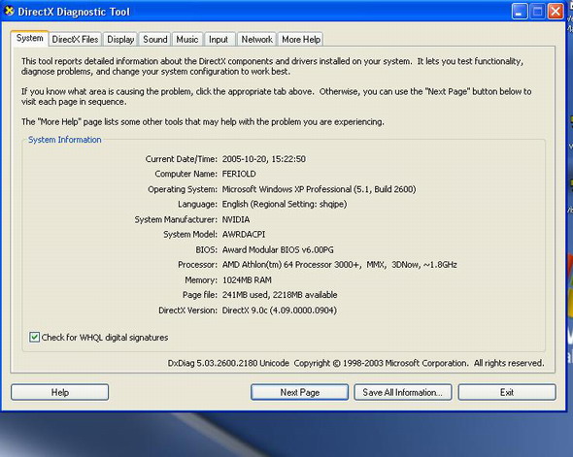
Task: Click the Next Page button
Action: click(x=300, y=392)
